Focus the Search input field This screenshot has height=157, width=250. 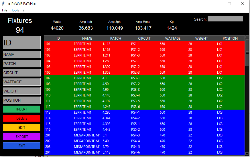click(x=225, y=19)
